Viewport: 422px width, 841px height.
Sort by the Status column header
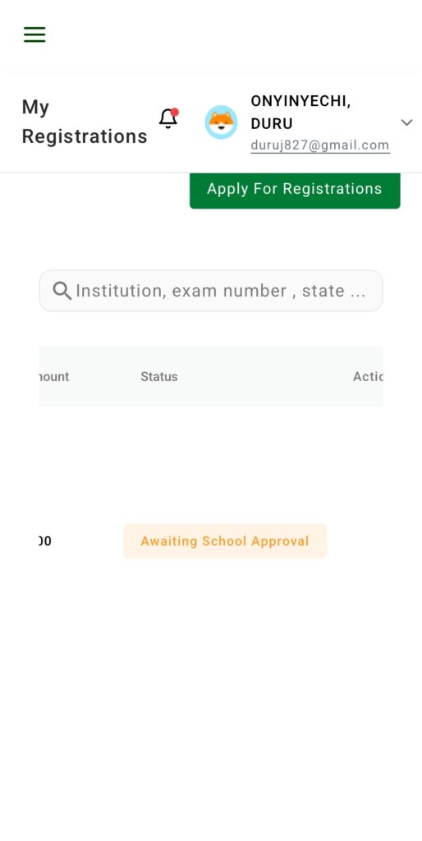click(x=159, y=376)
